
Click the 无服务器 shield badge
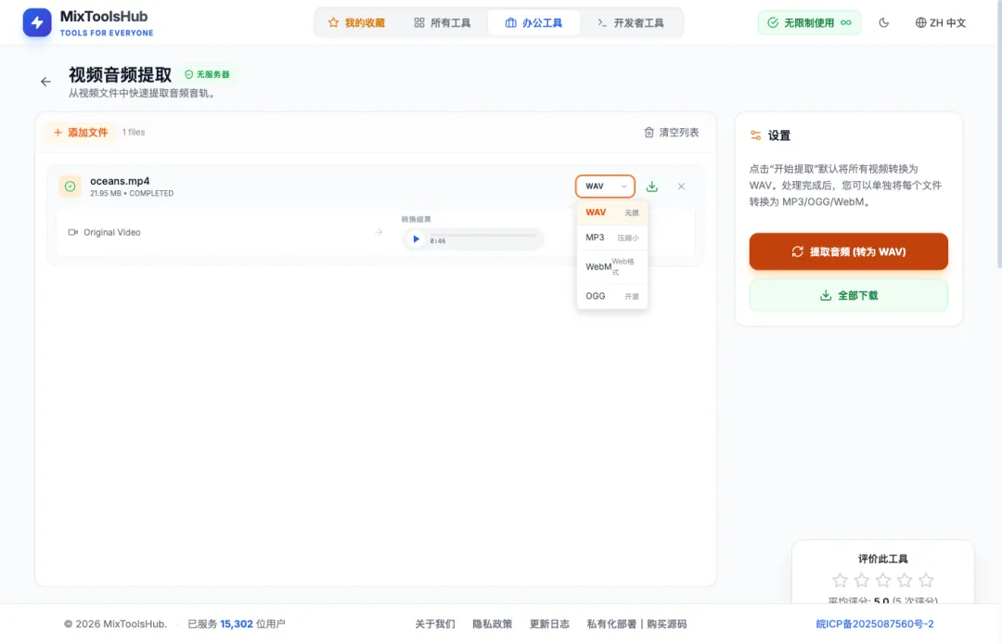(x=207, y=75)
